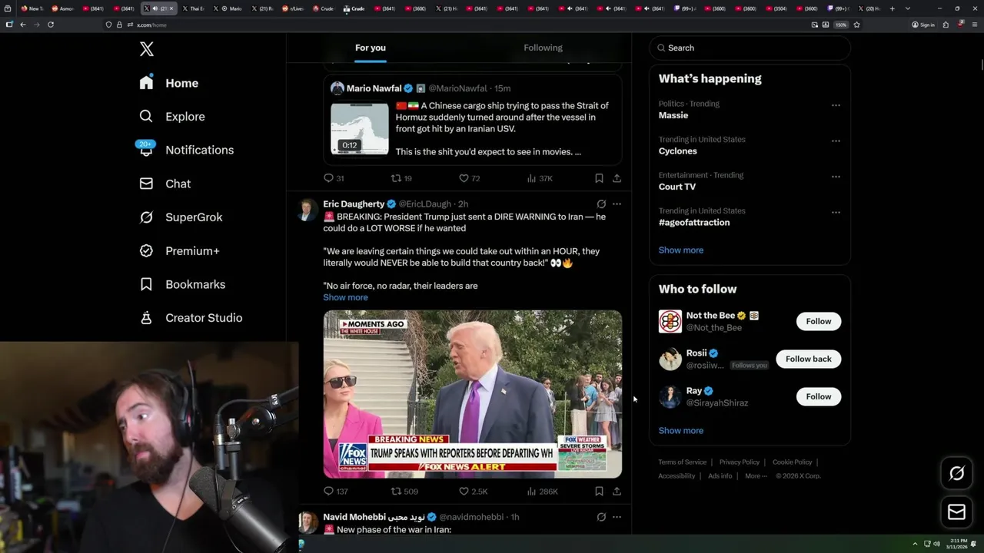Open Premium+ in the sidebar

179,251
